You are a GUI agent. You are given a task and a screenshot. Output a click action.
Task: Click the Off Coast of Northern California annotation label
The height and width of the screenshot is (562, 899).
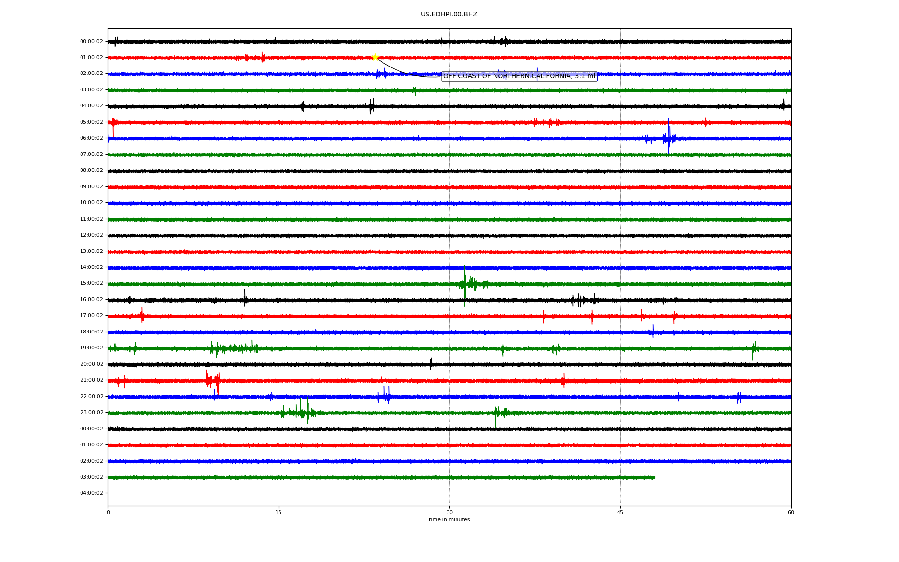pyautogui.click(x=519, y=76)
